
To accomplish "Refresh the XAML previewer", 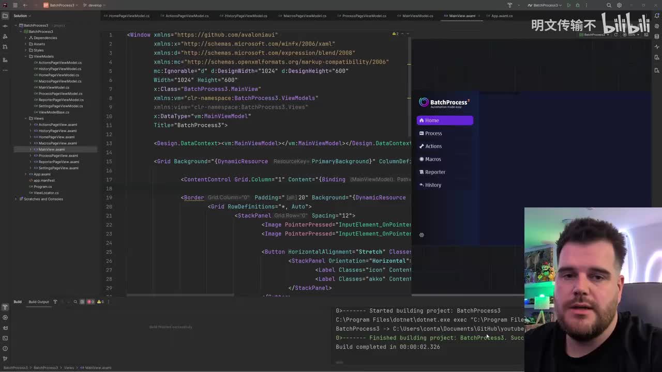I will [616, 35].
